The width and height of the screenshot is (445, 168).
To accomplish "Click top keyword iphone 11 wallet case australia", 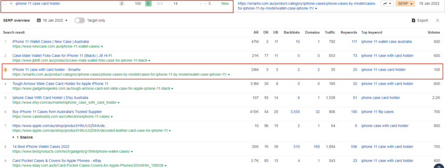I will (x=386, y=41).
